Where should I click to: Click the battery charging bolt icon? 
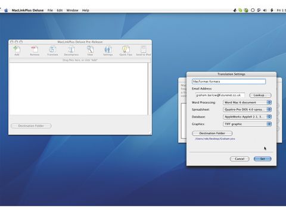(x=272, y=10)
